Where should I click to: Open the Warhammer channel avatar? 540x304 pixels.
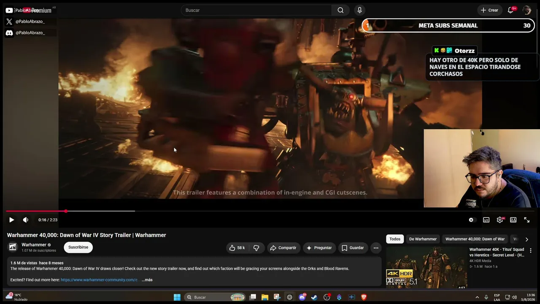(13, 247)
